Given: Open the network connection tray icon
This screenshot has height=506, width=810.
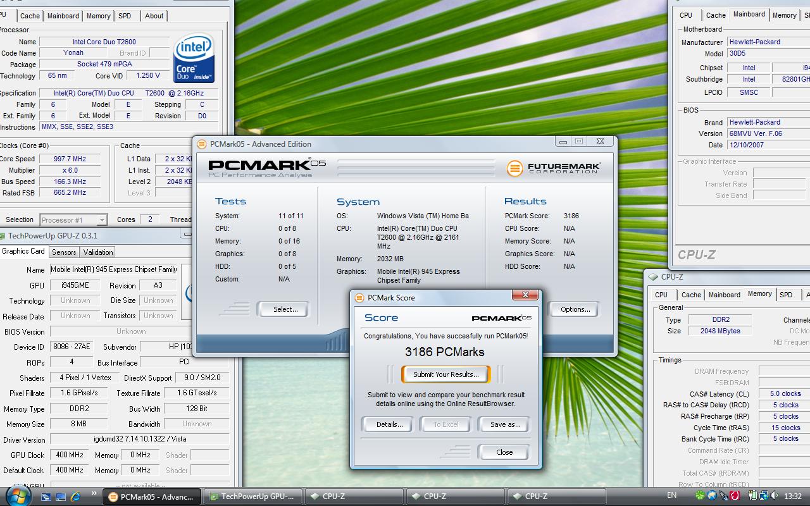Looking at the screenshot, I should (x=764, y=496).
